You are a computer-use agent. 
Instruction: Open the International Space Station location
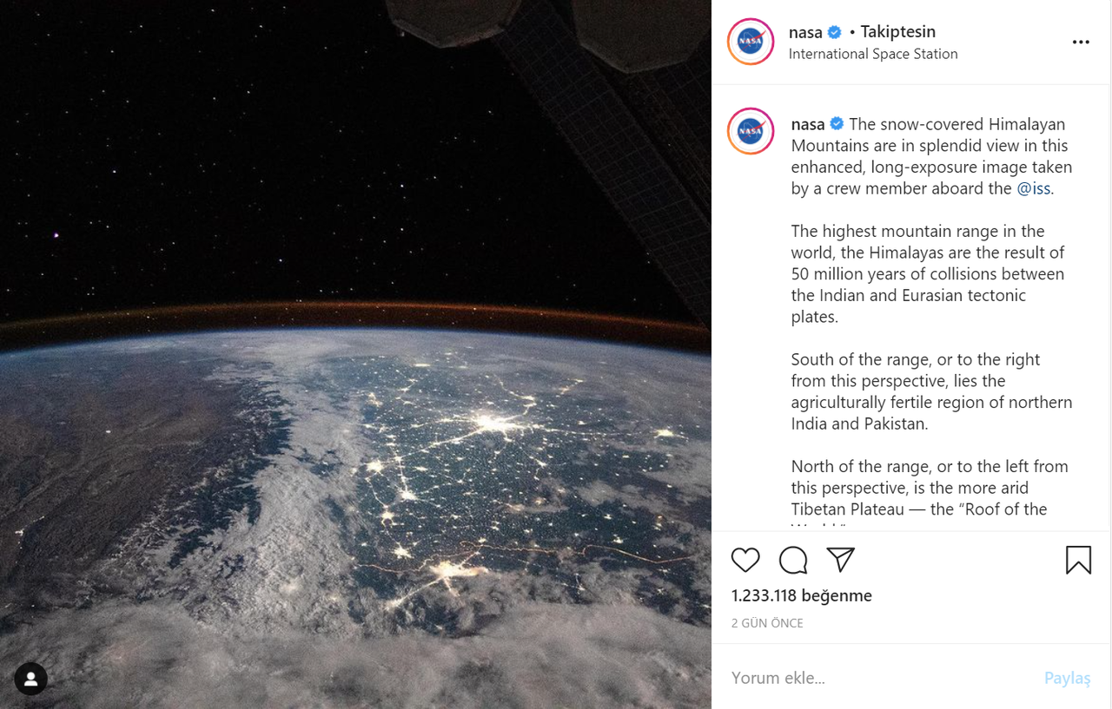[x=873, y=54]
